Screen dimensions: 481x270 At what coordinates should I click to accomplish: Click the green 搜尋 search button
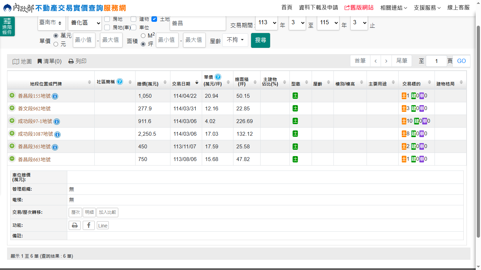click(x=261, y=40)
